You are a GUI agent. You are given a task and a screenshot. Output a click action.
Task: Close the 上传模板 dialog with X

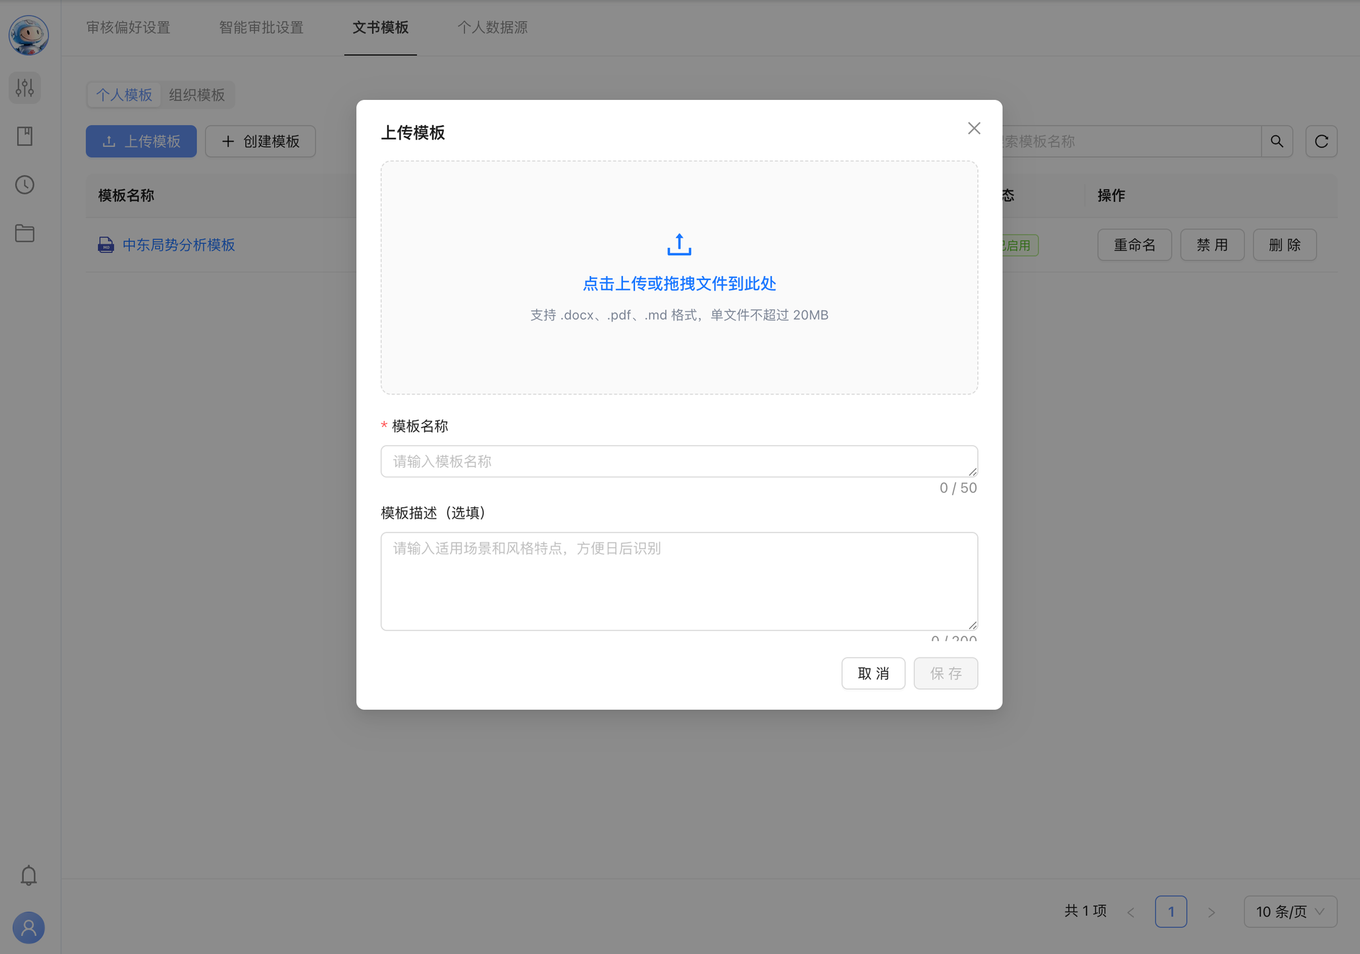coord(974,129)
